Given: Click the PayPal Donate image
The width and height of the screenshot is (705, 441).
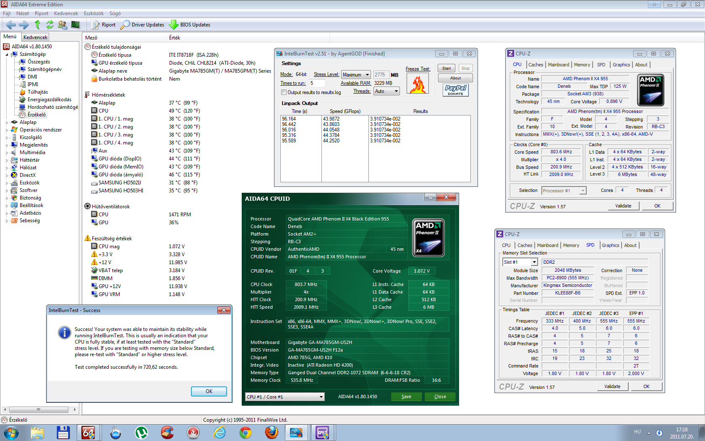Looking at the screenshot, I should coord(455,90).
